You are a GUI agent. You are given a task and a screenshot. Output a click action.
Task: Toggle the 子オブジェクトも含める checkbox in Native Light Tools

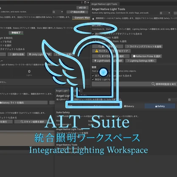pyautogui.click(x=93, y=34)
